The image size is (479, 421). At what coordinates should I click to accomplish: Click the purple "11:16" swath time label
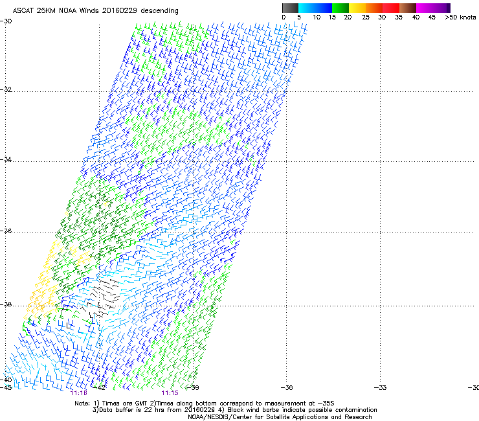78,393
